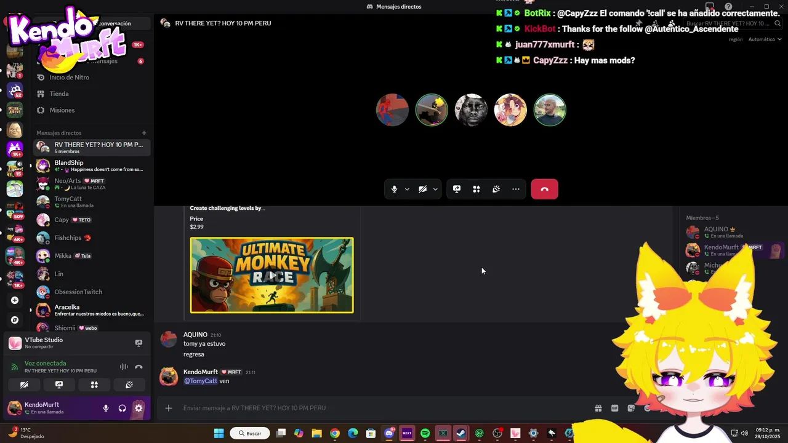
Task: Open camera options arrow in call bar
Action: [x=435, y=190]
